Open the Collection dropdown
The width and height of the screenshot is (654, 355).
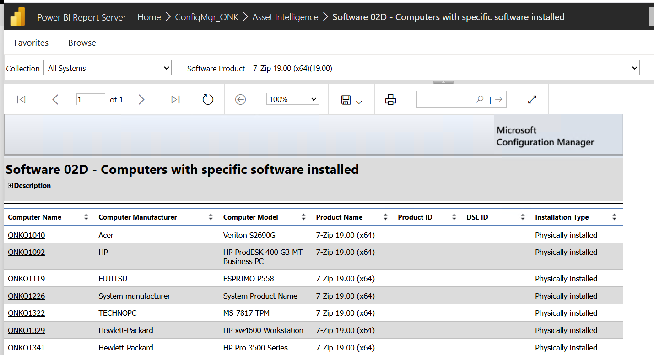click(108, 68)
